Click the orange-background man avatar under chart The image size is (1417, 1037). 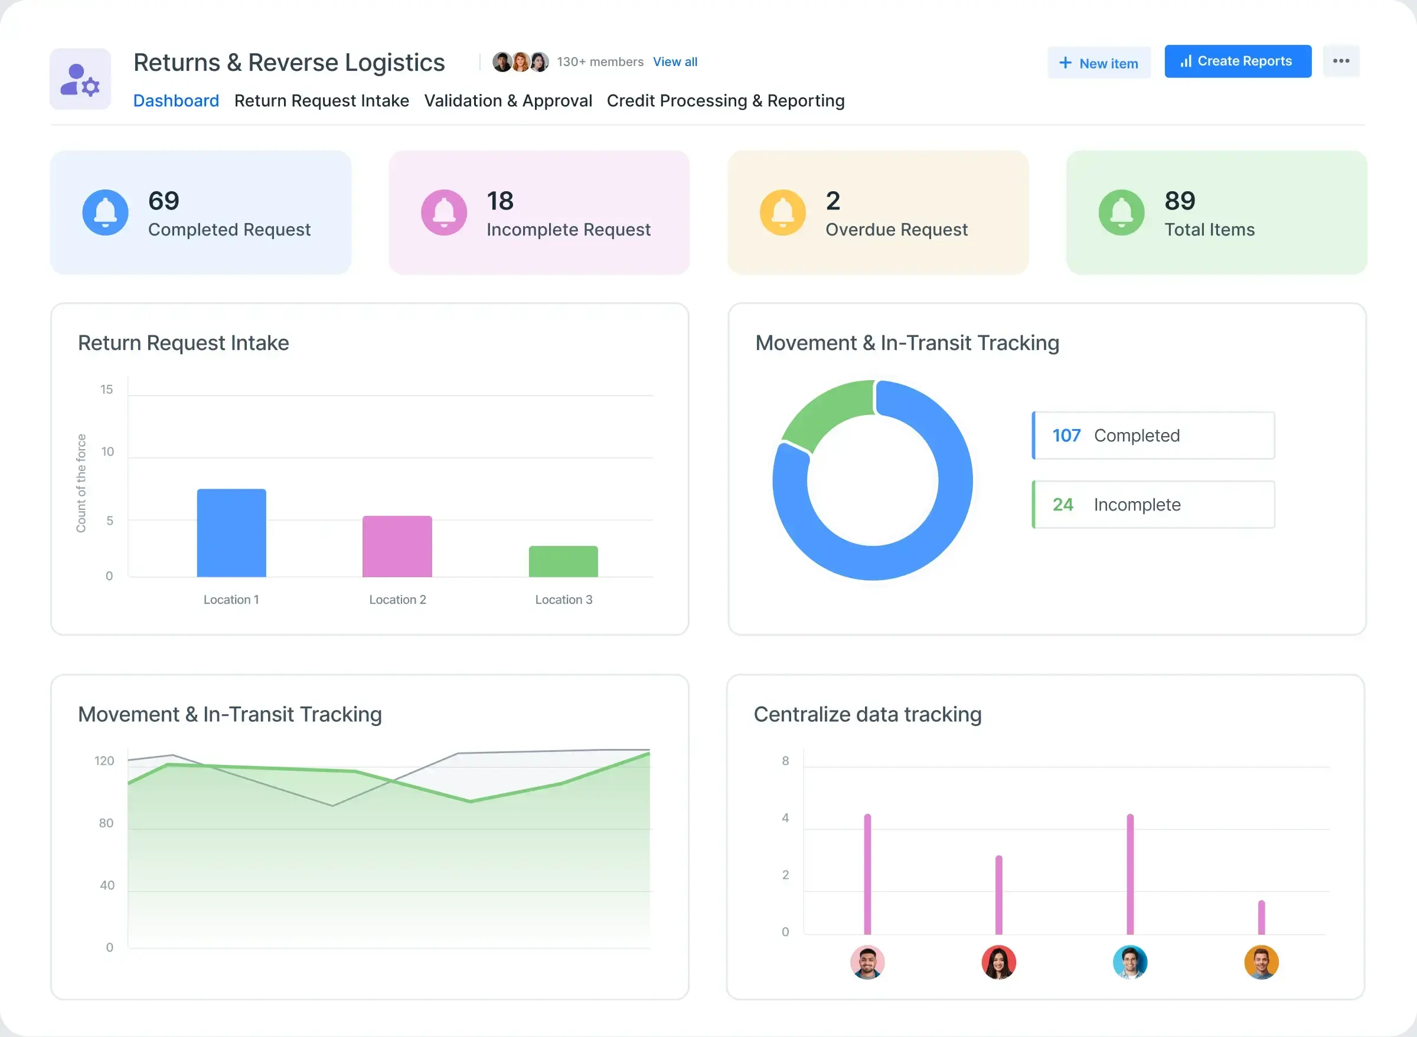click(x=1261, y=961)
